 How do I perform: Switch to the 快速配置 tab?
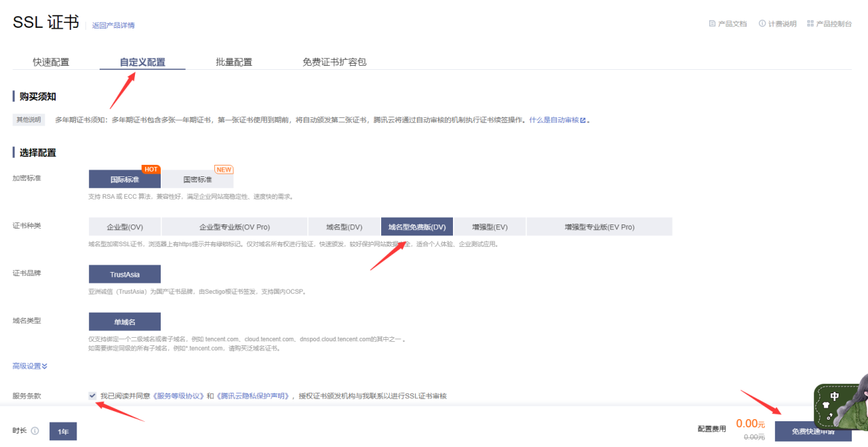[x=51, y=61]
